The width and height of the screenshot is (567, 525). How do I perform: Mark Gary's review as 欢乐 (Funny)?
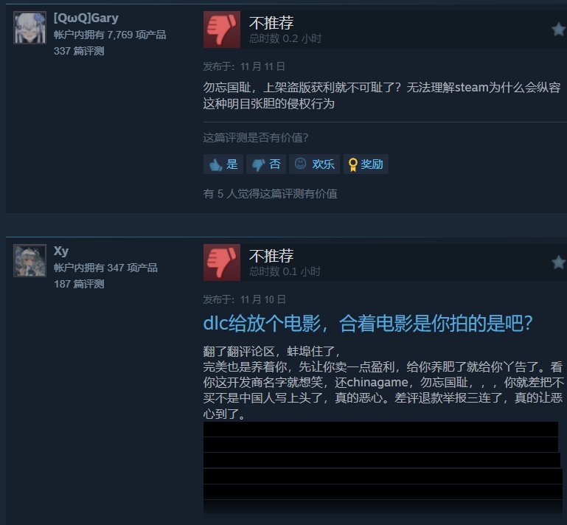click(314, 164)
